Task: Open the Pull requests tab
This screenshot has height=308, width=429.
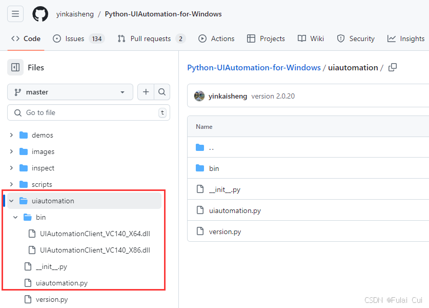Action: point(152,38)
